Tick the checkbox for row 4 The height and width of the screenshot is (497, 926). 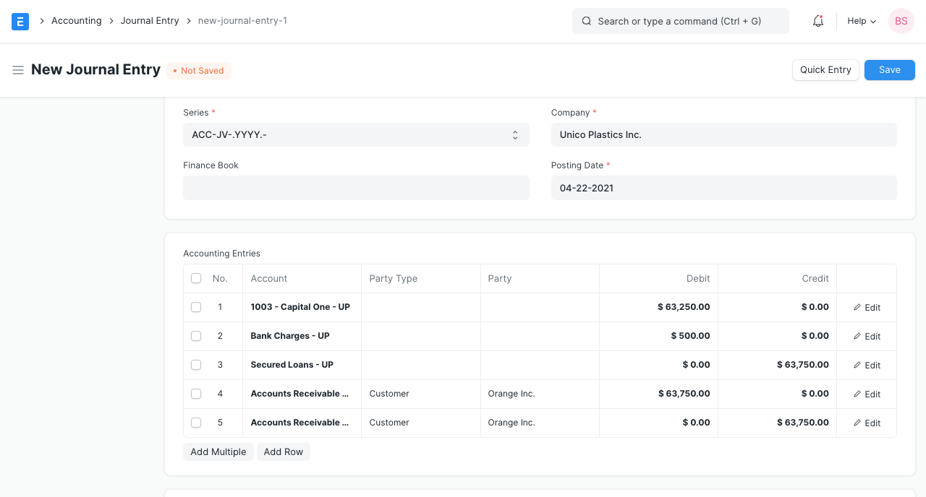196,394
